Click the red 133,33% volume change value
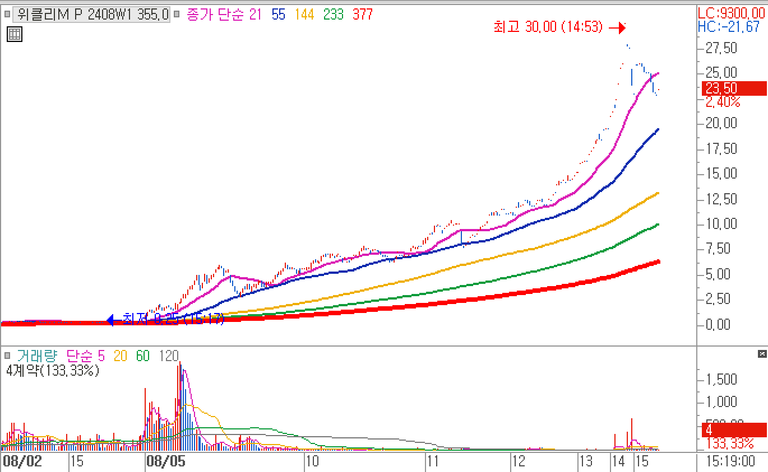 coord(729,444)
